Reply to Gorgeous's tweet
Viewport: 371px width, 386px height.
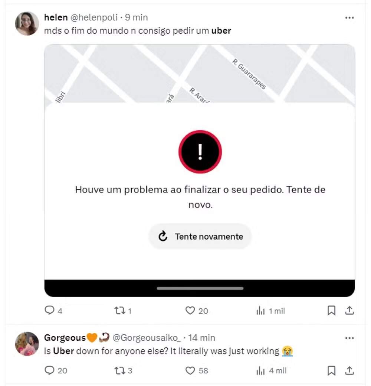click(50, 370)
